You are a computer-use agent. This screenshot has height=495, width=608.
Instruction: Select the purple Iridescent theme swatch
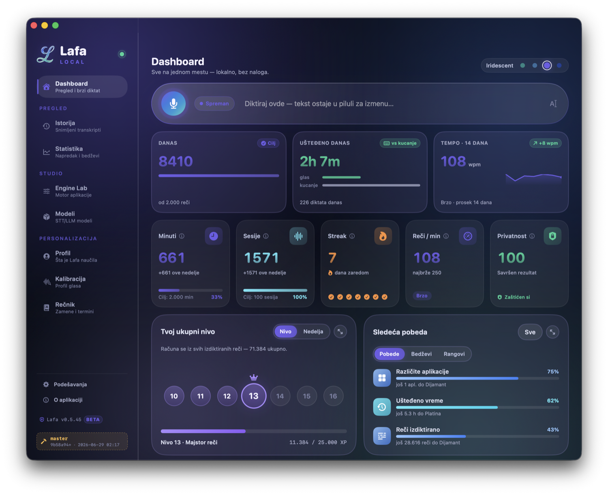click(547, 66)
